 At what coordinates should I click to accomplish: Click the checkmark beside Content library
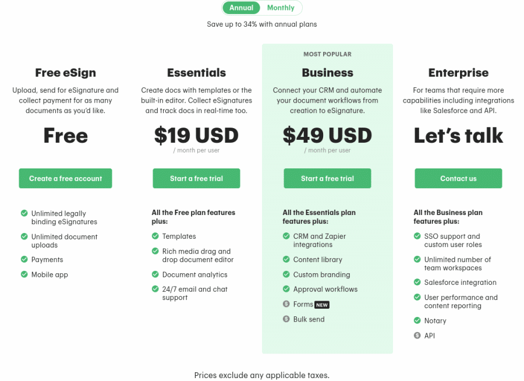pos(286,259)
